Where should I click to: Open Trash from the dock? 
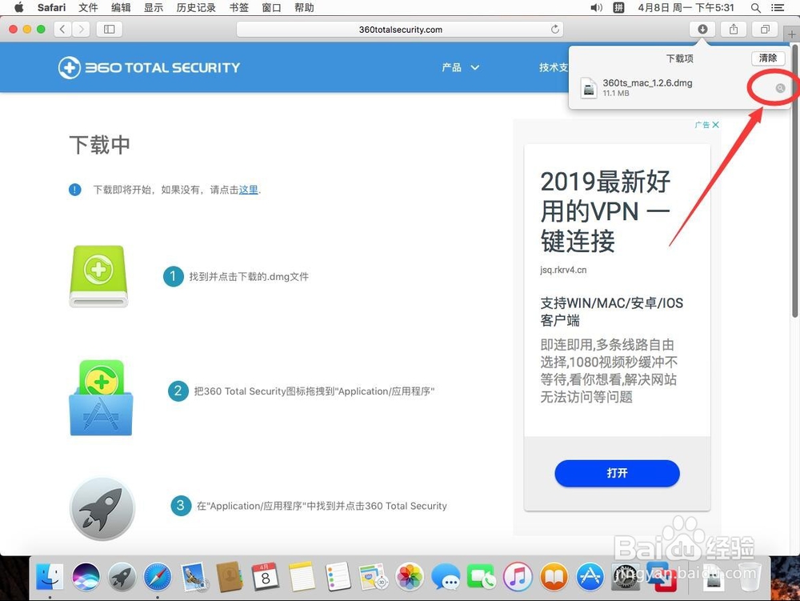coord(748,576)
